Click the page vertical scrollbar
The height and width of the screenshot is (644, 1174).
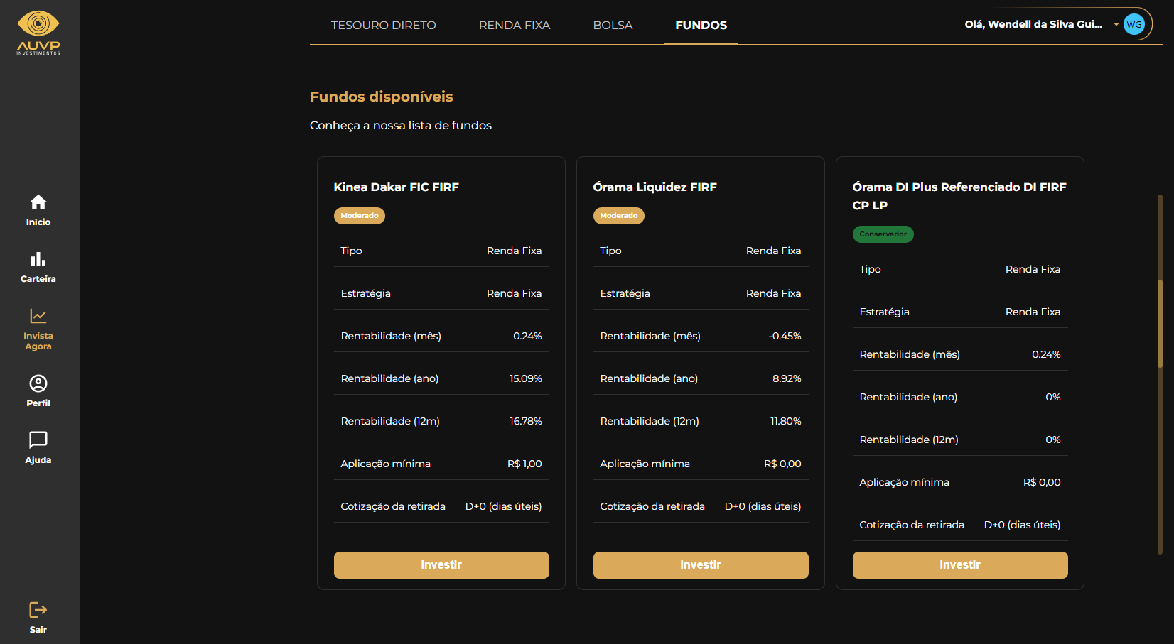1160,323
